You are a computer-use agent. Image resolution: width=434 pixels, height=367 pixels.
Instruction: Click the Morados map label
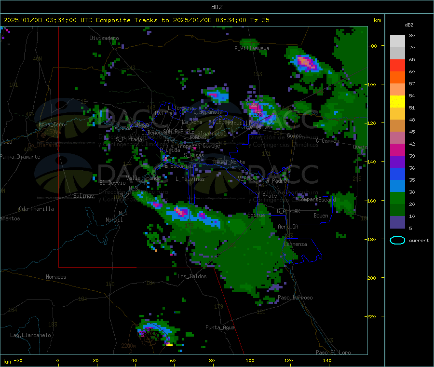click(56, 277)
